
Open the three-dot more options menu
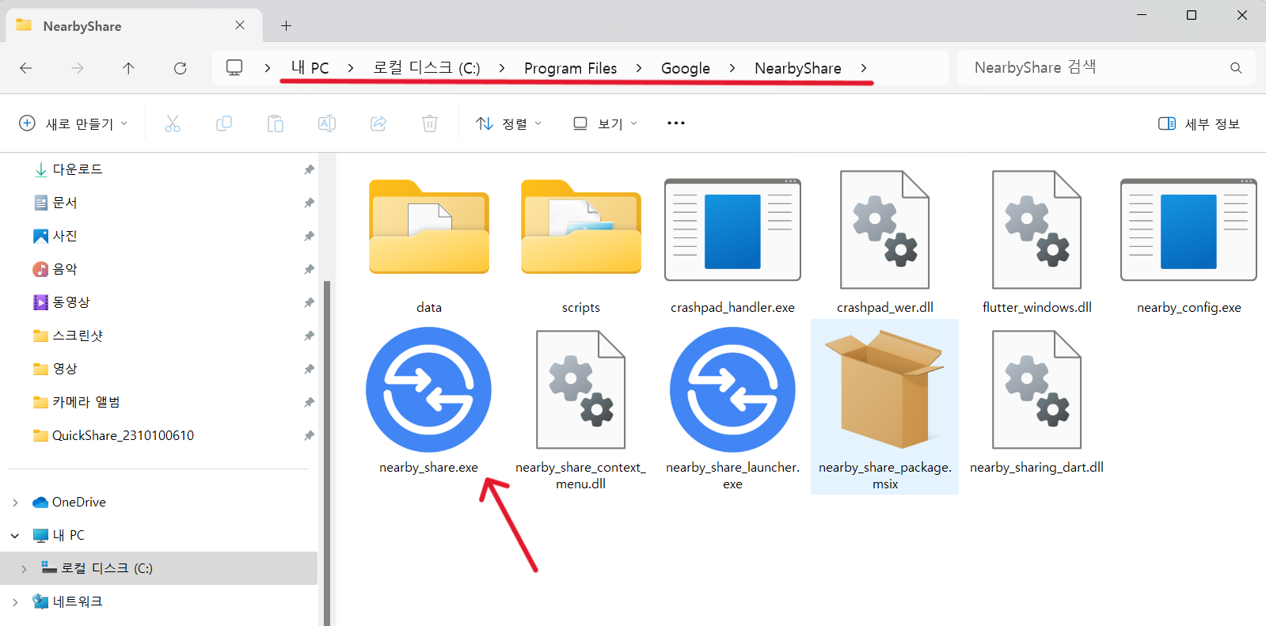676,123
